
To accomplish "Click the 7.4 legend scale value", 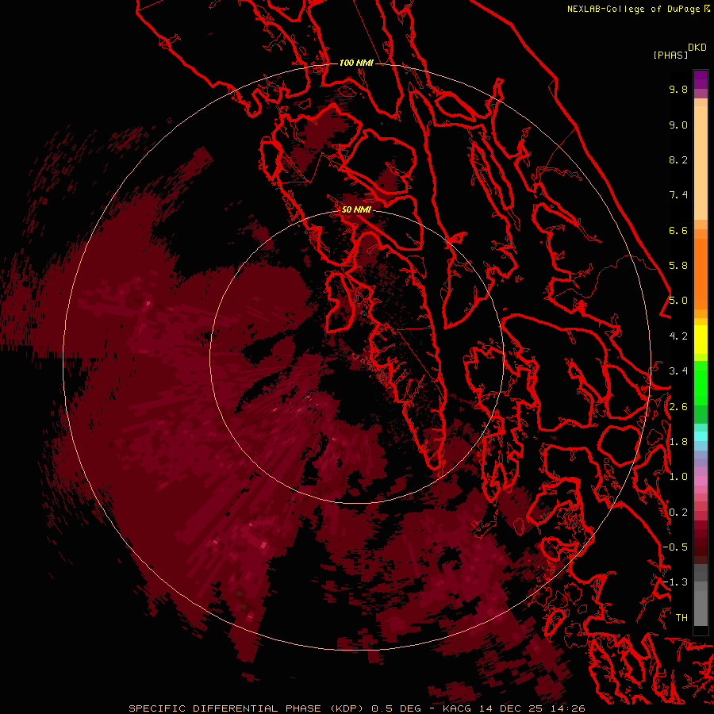I will pyautogui.click(x=678, y=195).
